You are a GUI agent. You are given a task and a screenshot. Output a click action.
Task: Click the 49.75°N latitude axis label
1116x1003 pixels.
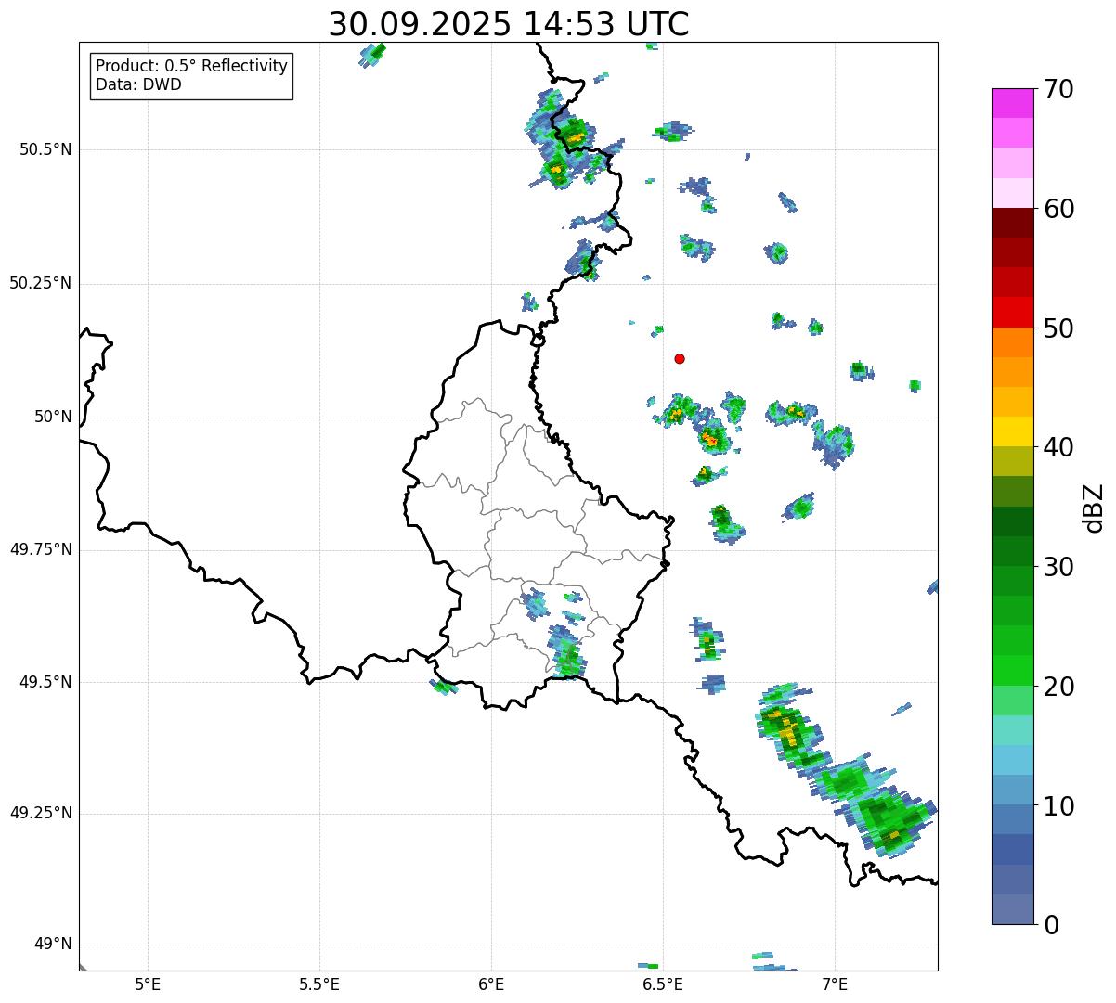click(41, 549)
